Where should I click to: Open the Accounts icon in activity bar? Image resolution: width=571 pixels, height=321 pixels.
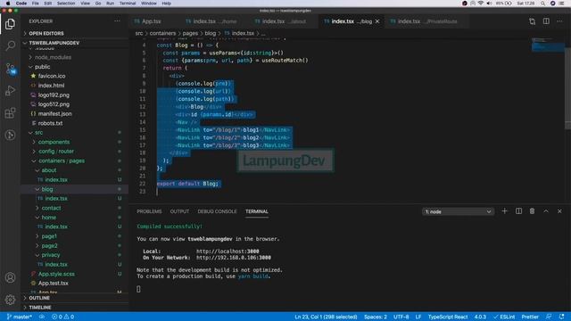pyautogui.click(x=10, y=277)
